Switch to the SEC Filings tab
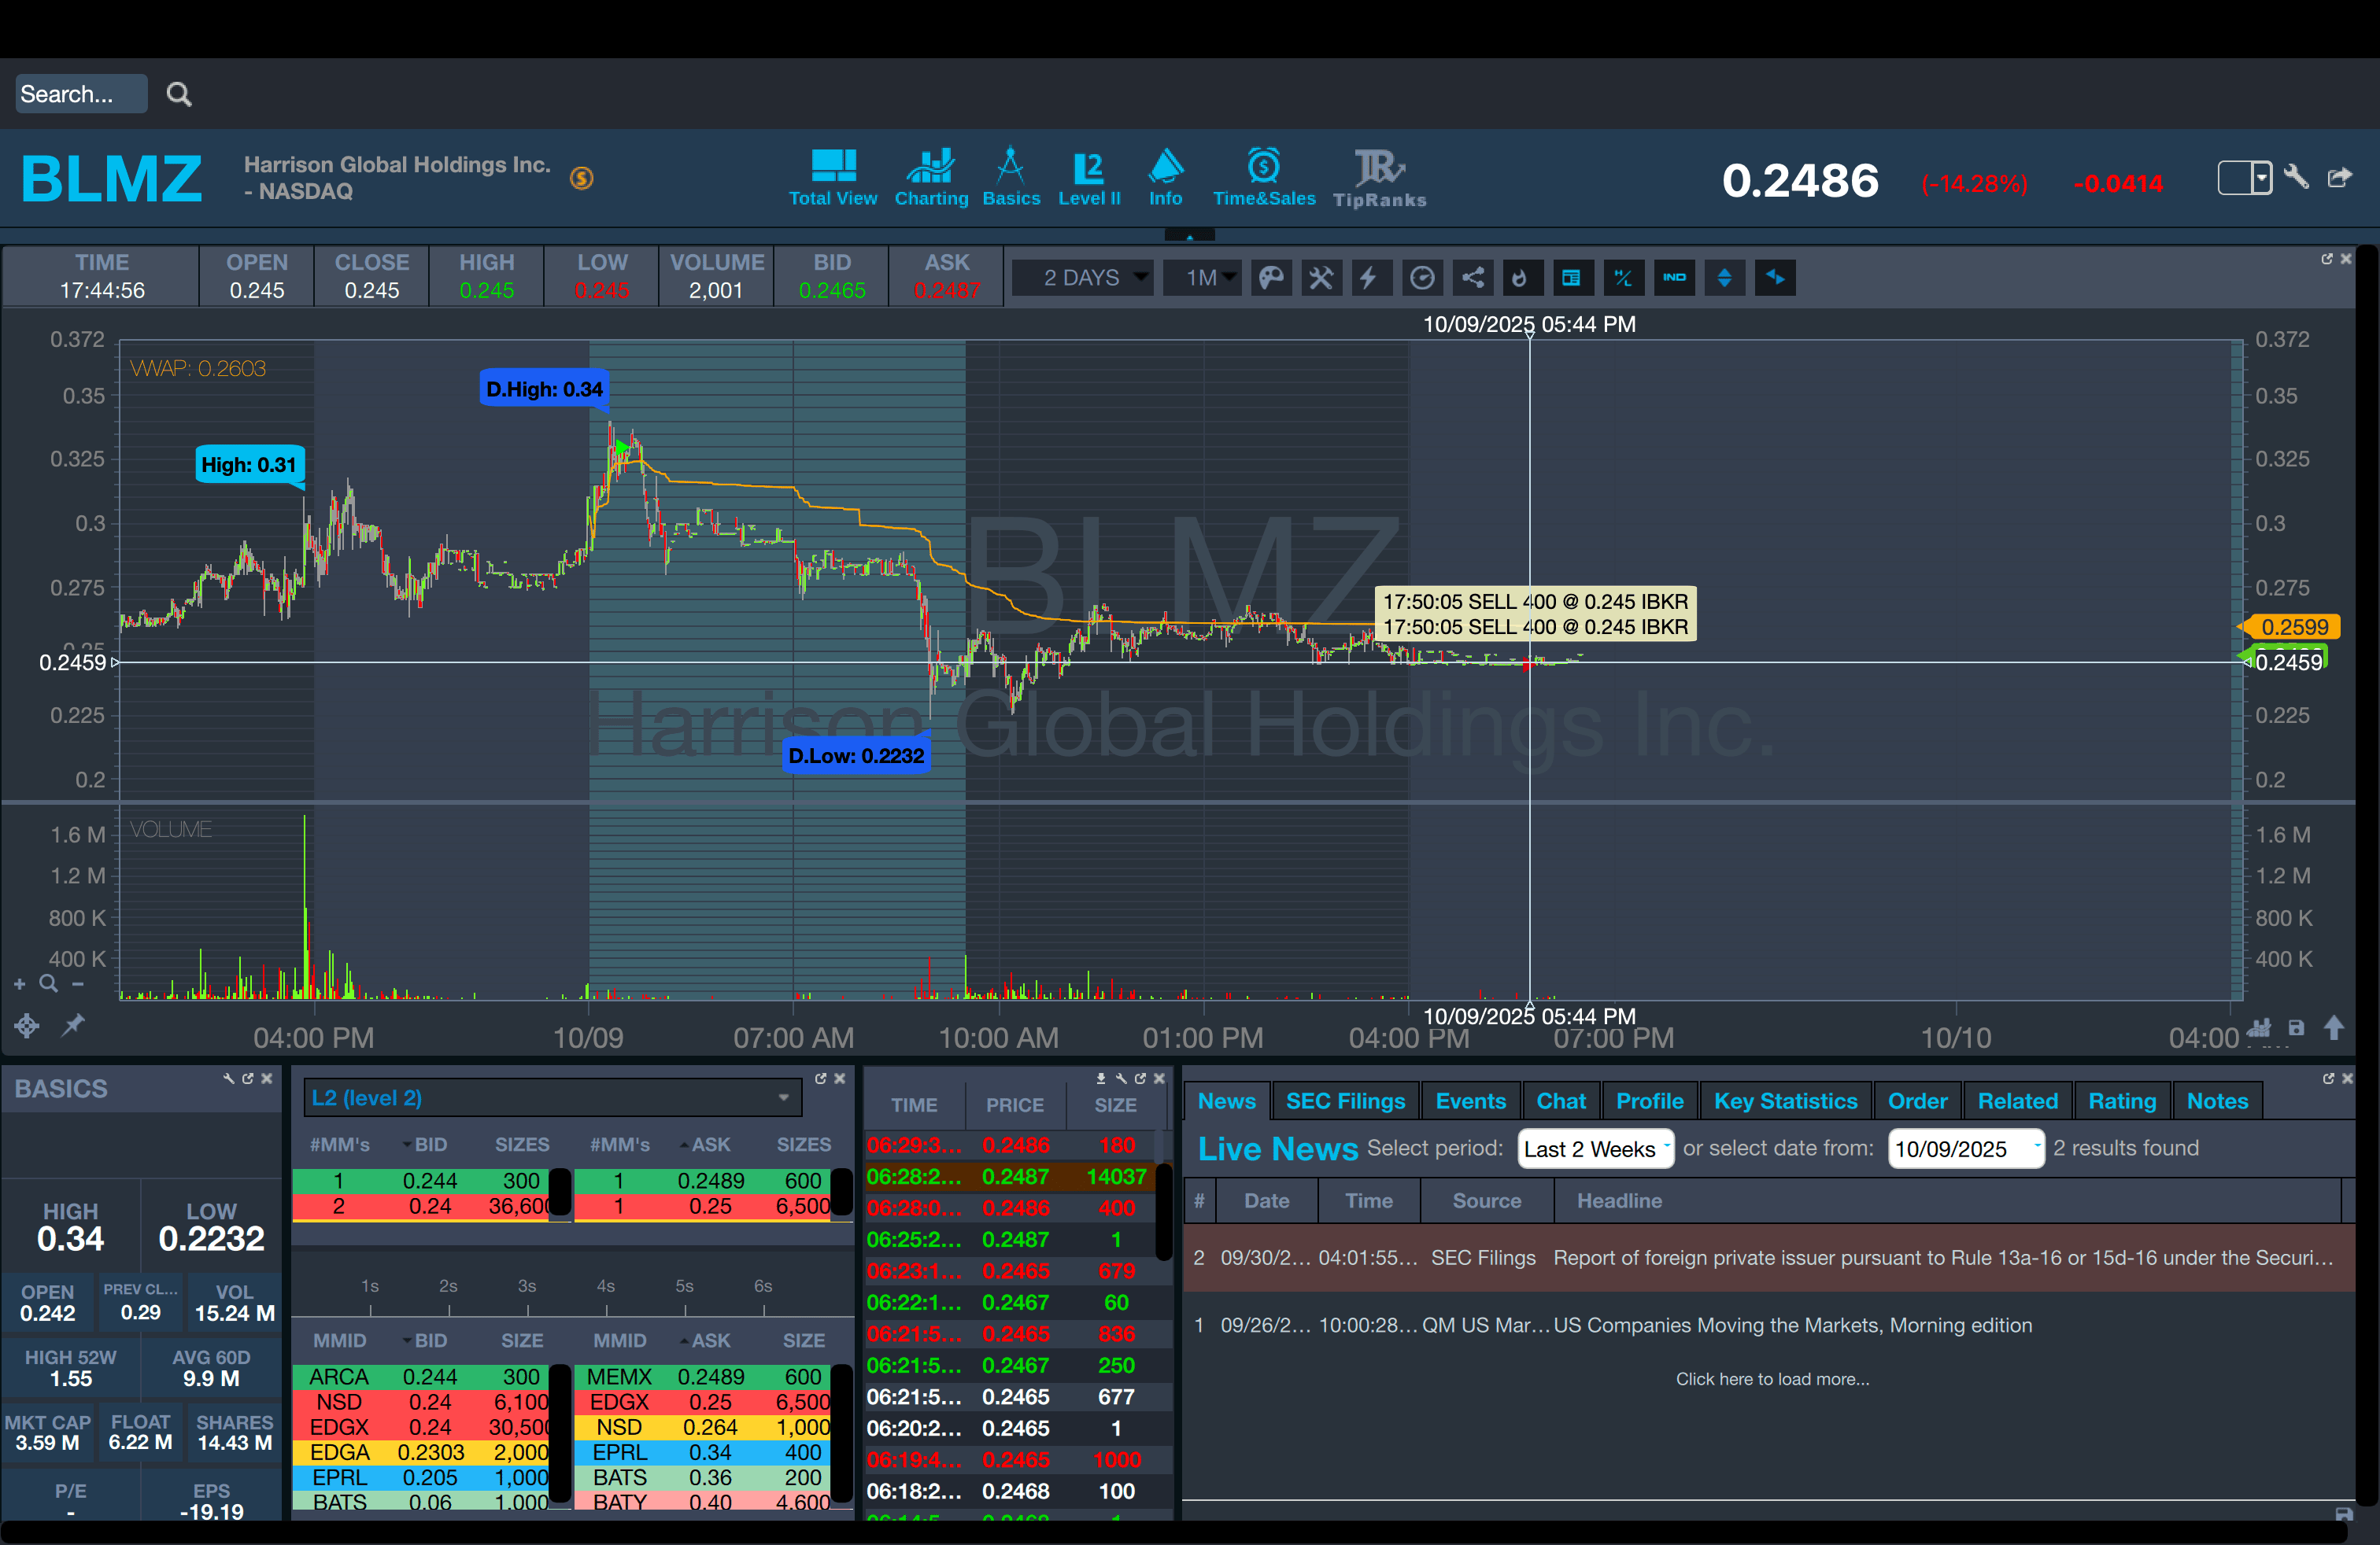This screenshot has width=2380, height=1545. [x=1345, y=1101]
